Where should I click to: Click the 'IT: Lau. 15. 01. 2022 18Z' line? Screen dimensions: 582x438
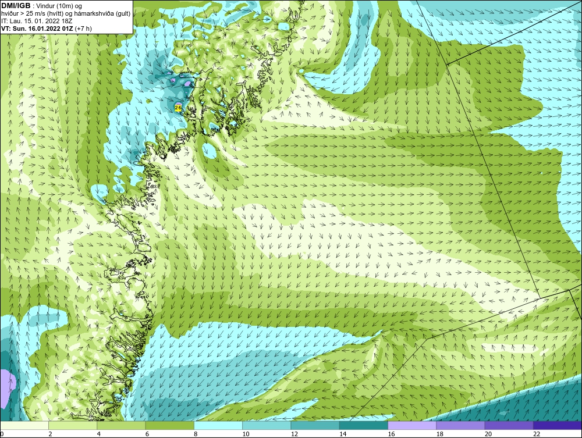point(37,21)
